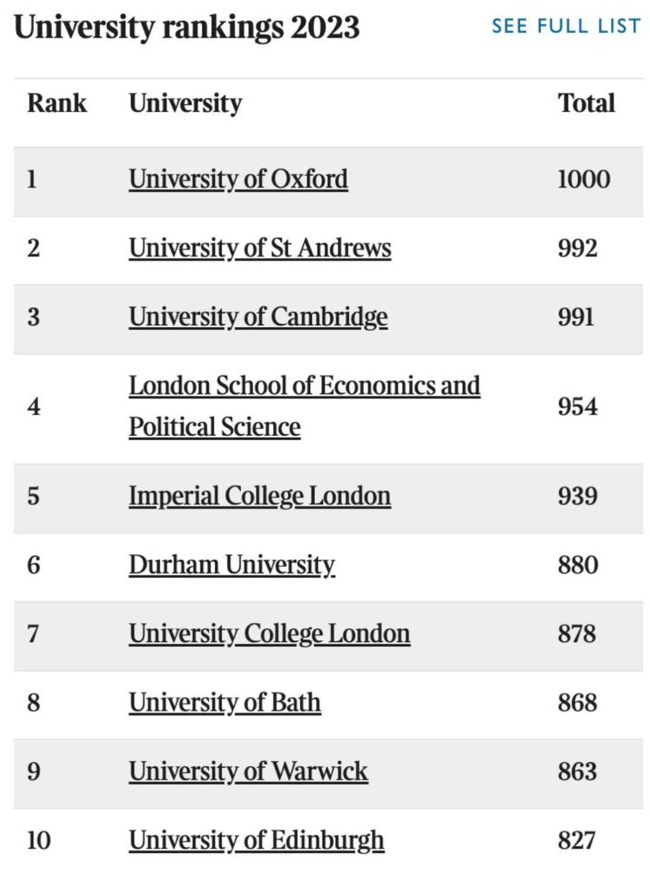Viewport: 650px width, 871px height.
Task: Open London School of Economics link
Action: click(304, 386)
